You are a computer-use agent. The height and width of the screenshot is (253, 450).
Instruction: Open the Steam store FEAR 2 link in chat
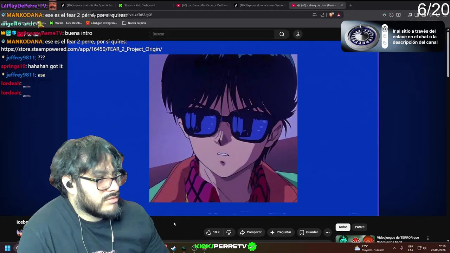82,49
